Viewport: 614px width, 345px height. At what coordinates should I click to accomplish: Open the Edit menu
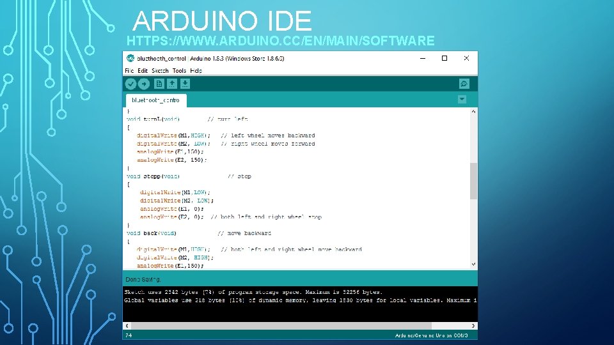tap(143, 71)
